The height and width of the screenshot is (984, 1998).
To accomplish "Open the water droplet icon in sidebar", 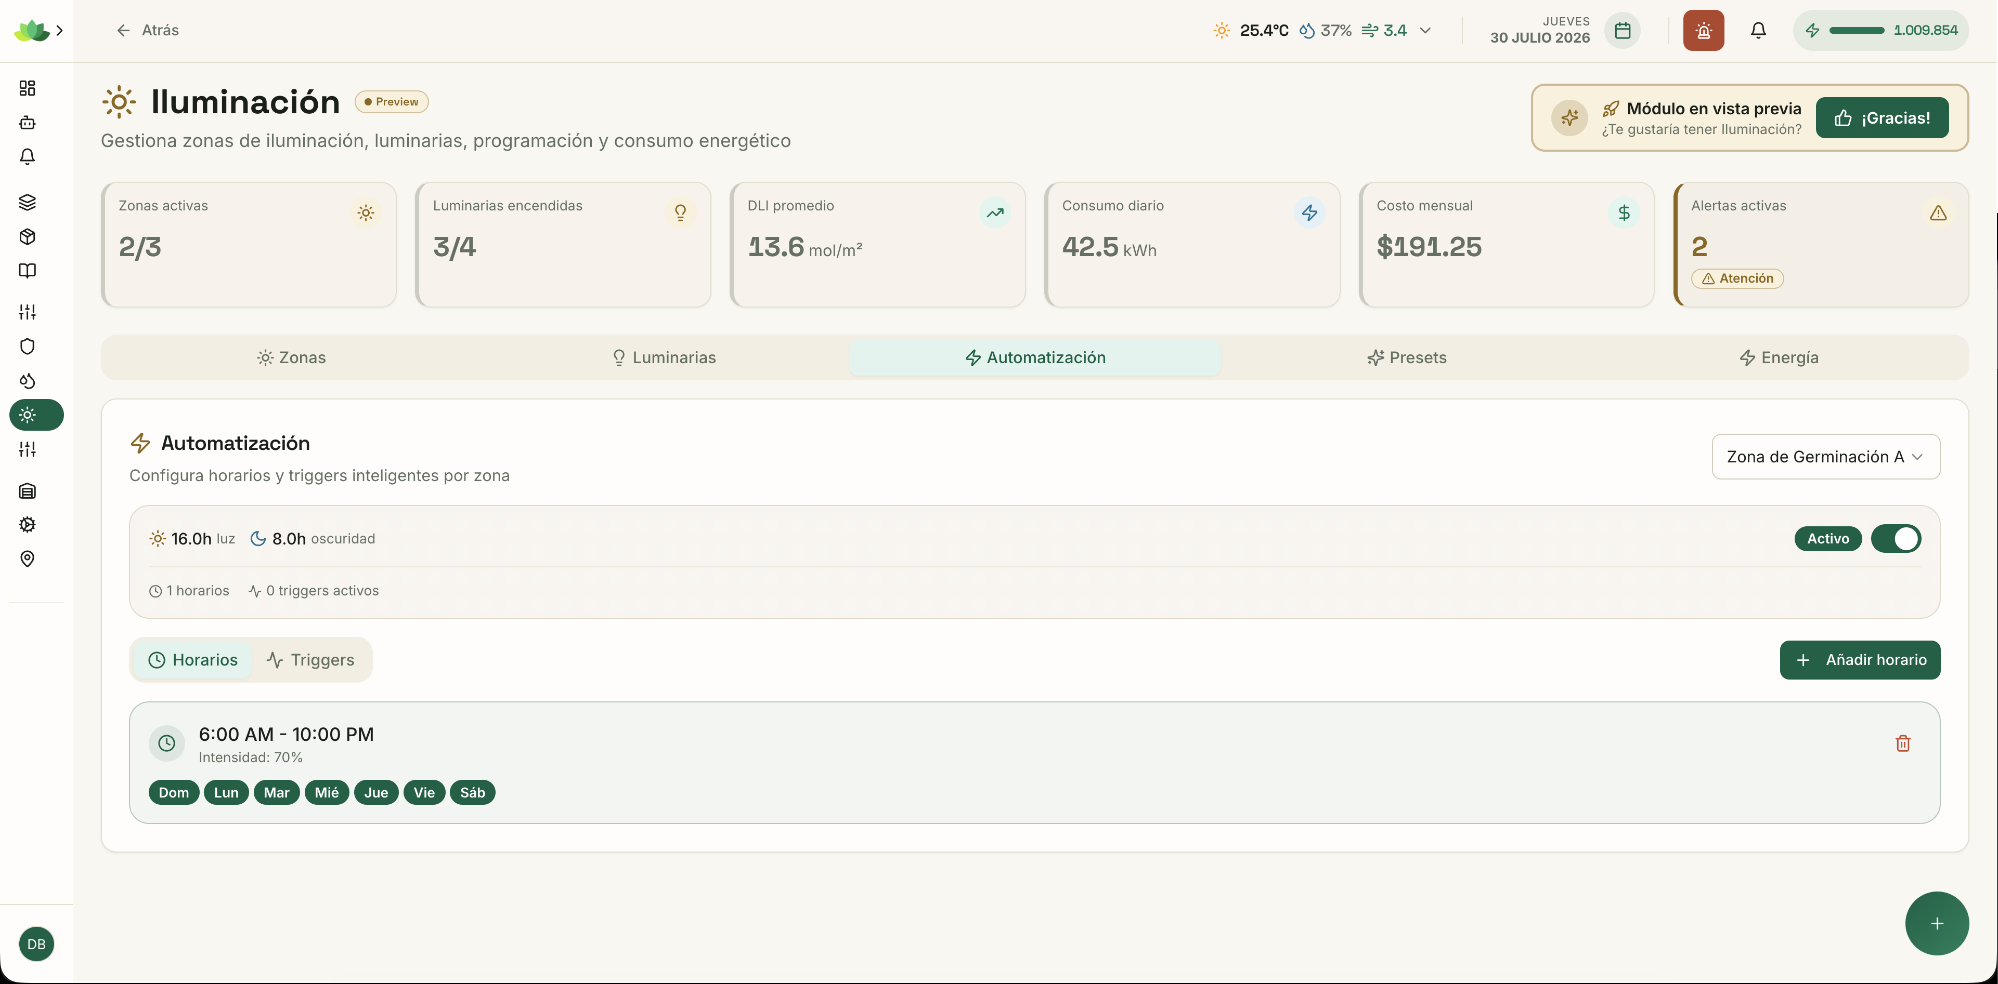I will (x=27, y=380).
